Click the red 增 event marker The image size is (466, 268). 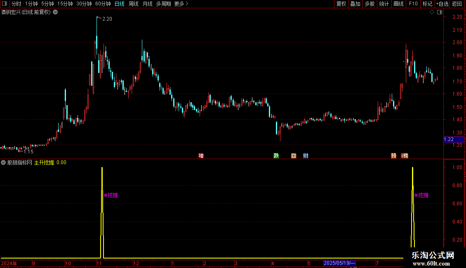point(201,156)
